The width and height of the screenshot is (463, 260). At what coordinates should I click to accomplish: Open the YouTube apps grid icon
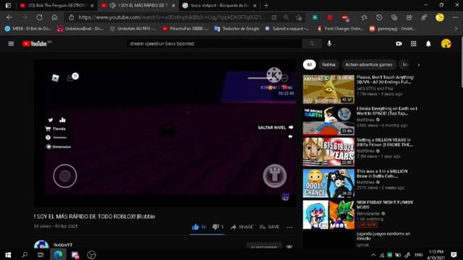pos(414,43)
